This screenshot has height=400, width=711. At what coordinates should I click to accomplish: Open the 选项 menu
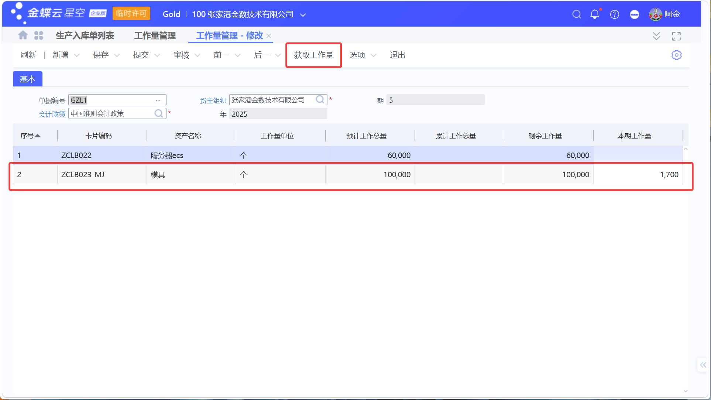point(357,55)
